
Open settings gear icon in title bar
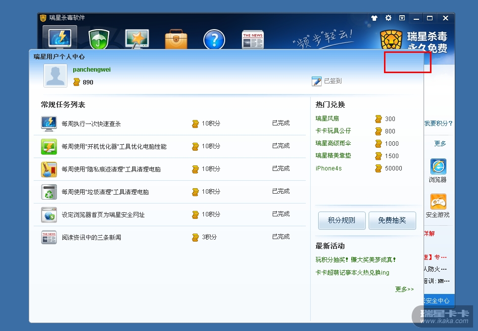388,18
